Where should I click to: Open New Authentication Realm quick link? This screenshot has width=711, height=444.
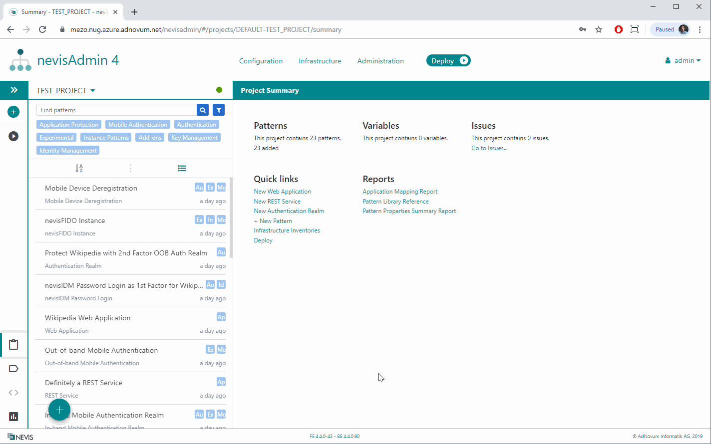coord(289,211)
